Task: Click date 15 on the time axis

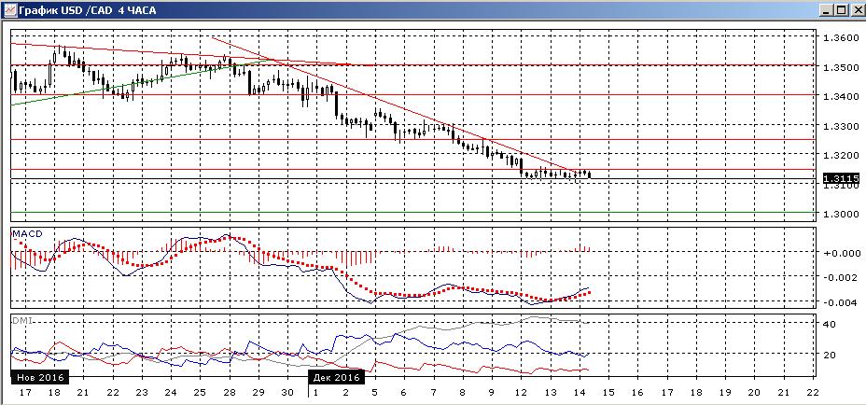Action: tap(608, 392)
